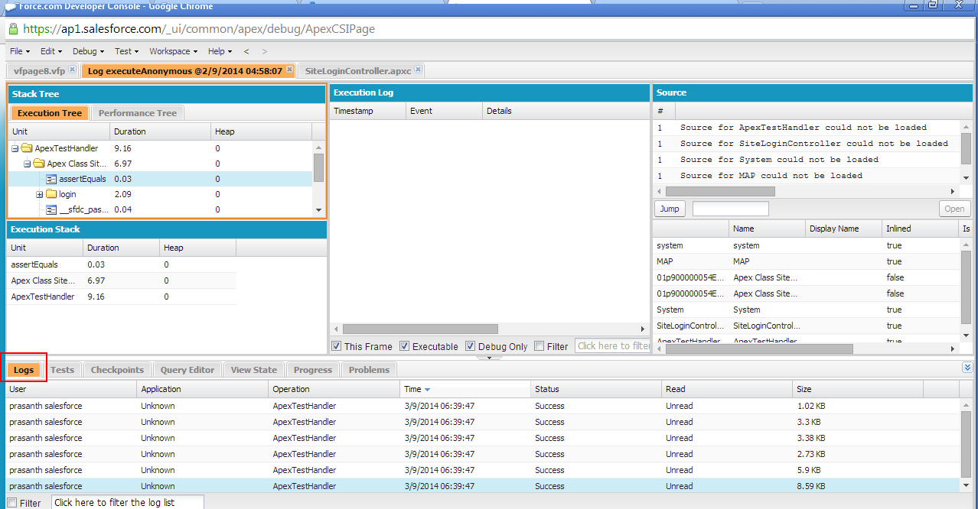Image resolution: width=978 pixels, height=509 pixels.
Task: Click the Open button in Source panel
Action: point(954,209)
